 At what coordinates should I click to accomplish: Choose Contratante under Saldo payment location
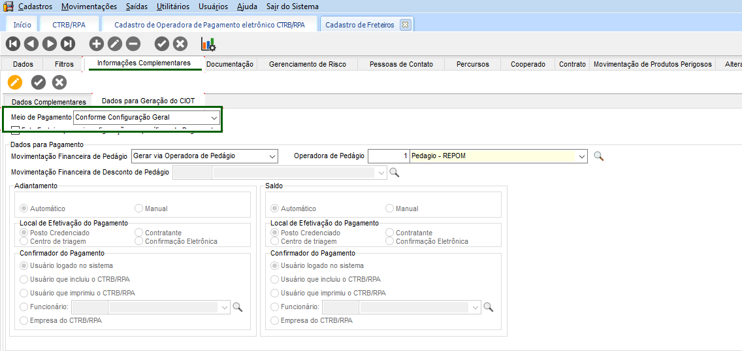[390, 233]
